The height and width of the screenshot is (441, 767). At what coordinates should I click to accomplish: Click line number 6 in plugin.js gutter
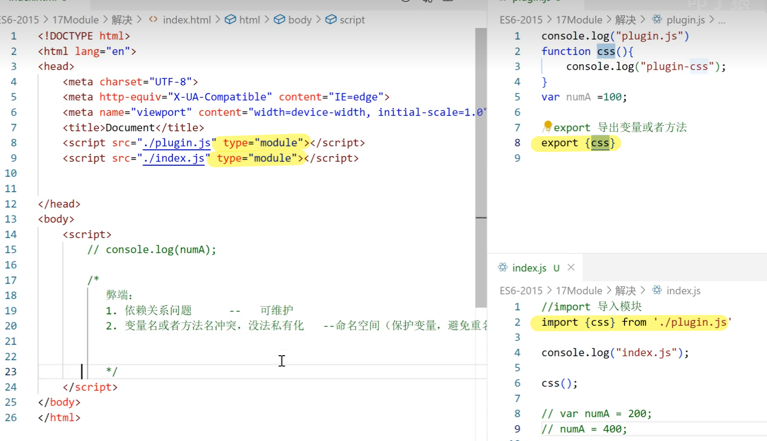[517, 112]
